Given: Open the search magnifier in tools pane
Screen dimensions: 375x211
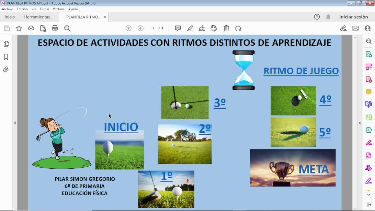Looking at the screenshot, I should pyautogui.click(x=369, y=41).
